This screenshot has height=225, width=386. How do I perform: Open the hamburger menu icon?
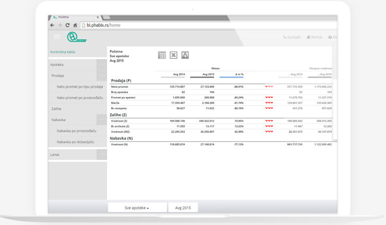pos(57,37)
